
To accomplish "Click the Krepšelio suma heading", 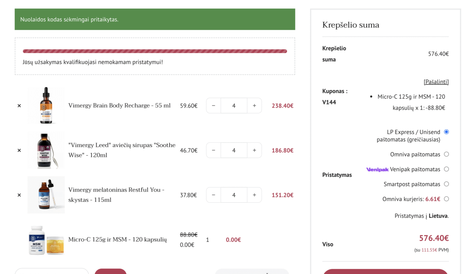I will click(351, 25).
